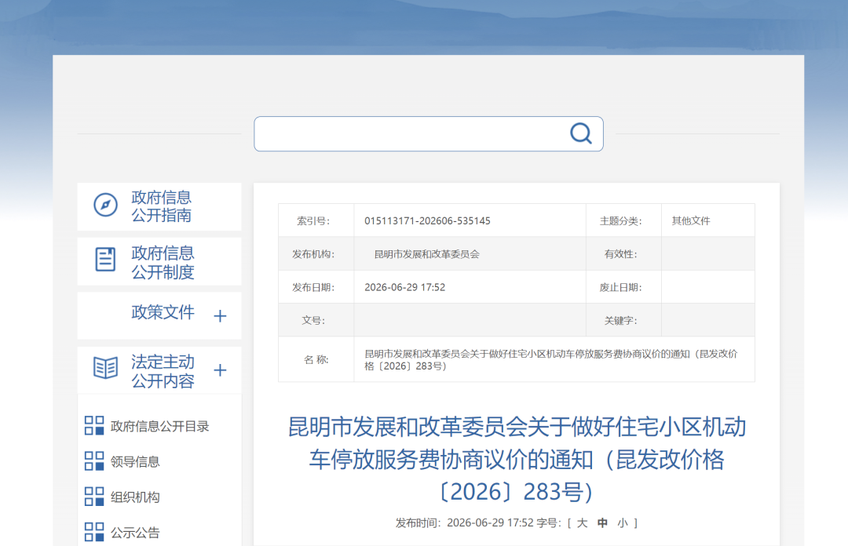Click the 名 称 label cell
The height and width of the screenshot is (546, 848).
coord(316,359)
